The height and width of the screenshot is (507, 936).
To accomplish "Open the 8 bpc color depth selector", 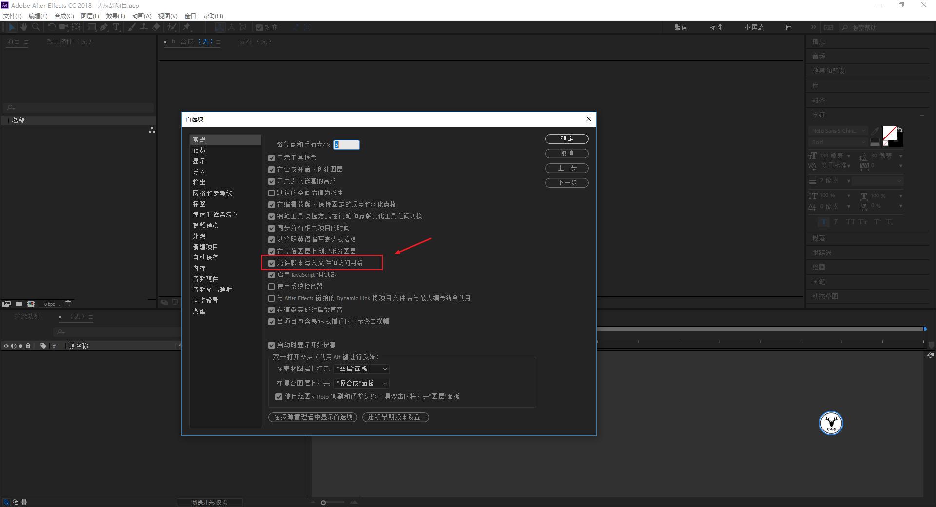I will [x=49, y=304].
